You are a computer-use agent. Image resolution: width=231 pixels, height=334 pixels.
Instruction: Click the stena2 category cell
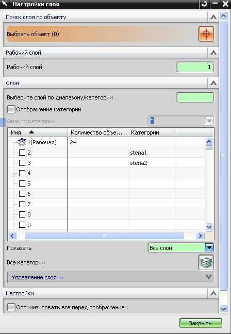coord(151,163)
